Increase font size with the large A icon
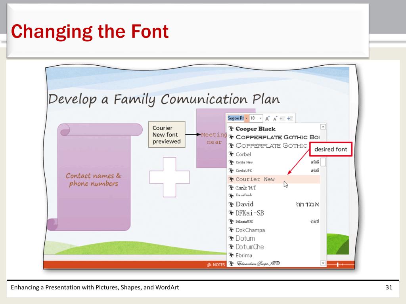The image size is (406, 304). tap(268, 118)
